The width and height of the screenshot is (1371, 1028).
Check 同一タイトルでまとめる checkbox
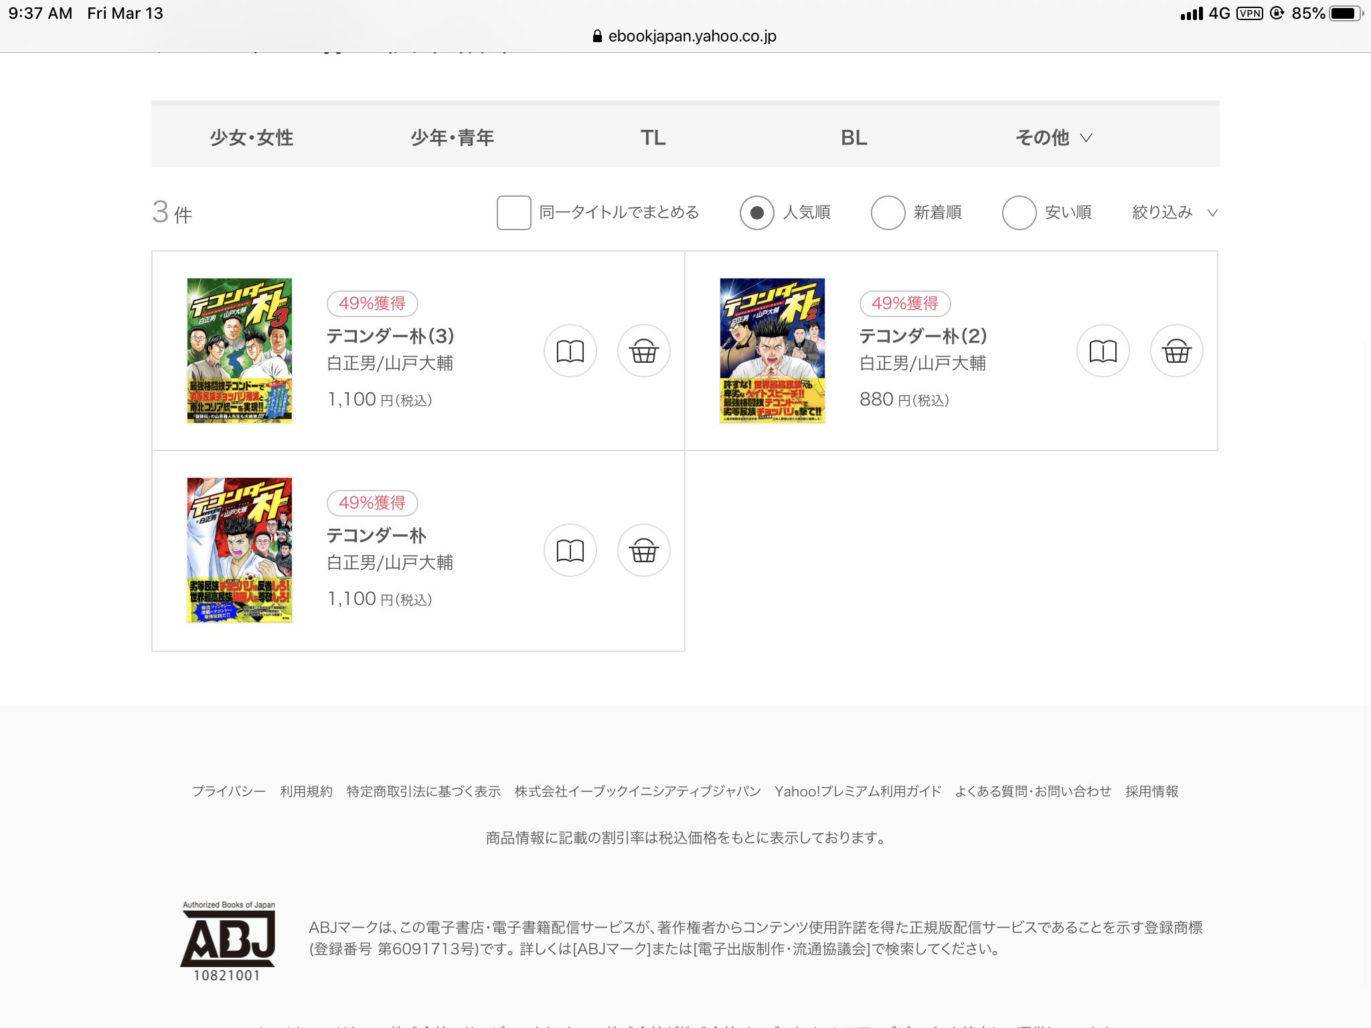(x=513, y=213)
